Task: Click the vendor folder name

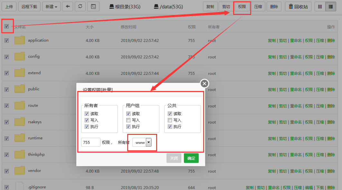Action: 34,171
